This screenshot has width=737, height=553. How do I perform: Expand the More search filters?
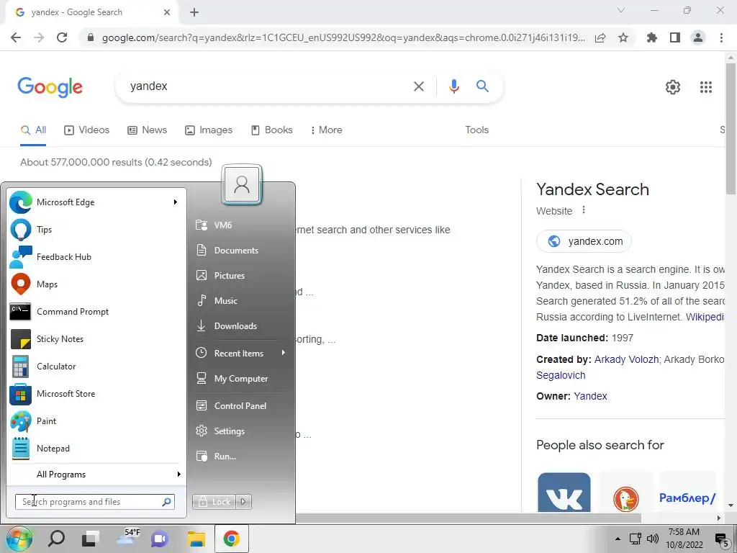(326, 130)
